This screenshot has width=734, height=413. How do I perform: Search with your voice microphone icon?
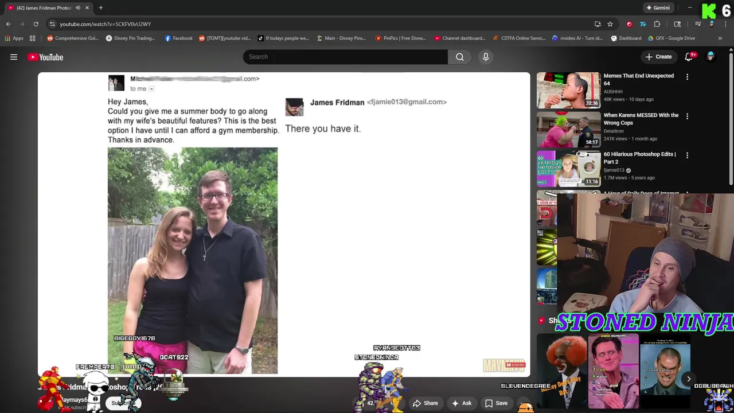(486, 57)
